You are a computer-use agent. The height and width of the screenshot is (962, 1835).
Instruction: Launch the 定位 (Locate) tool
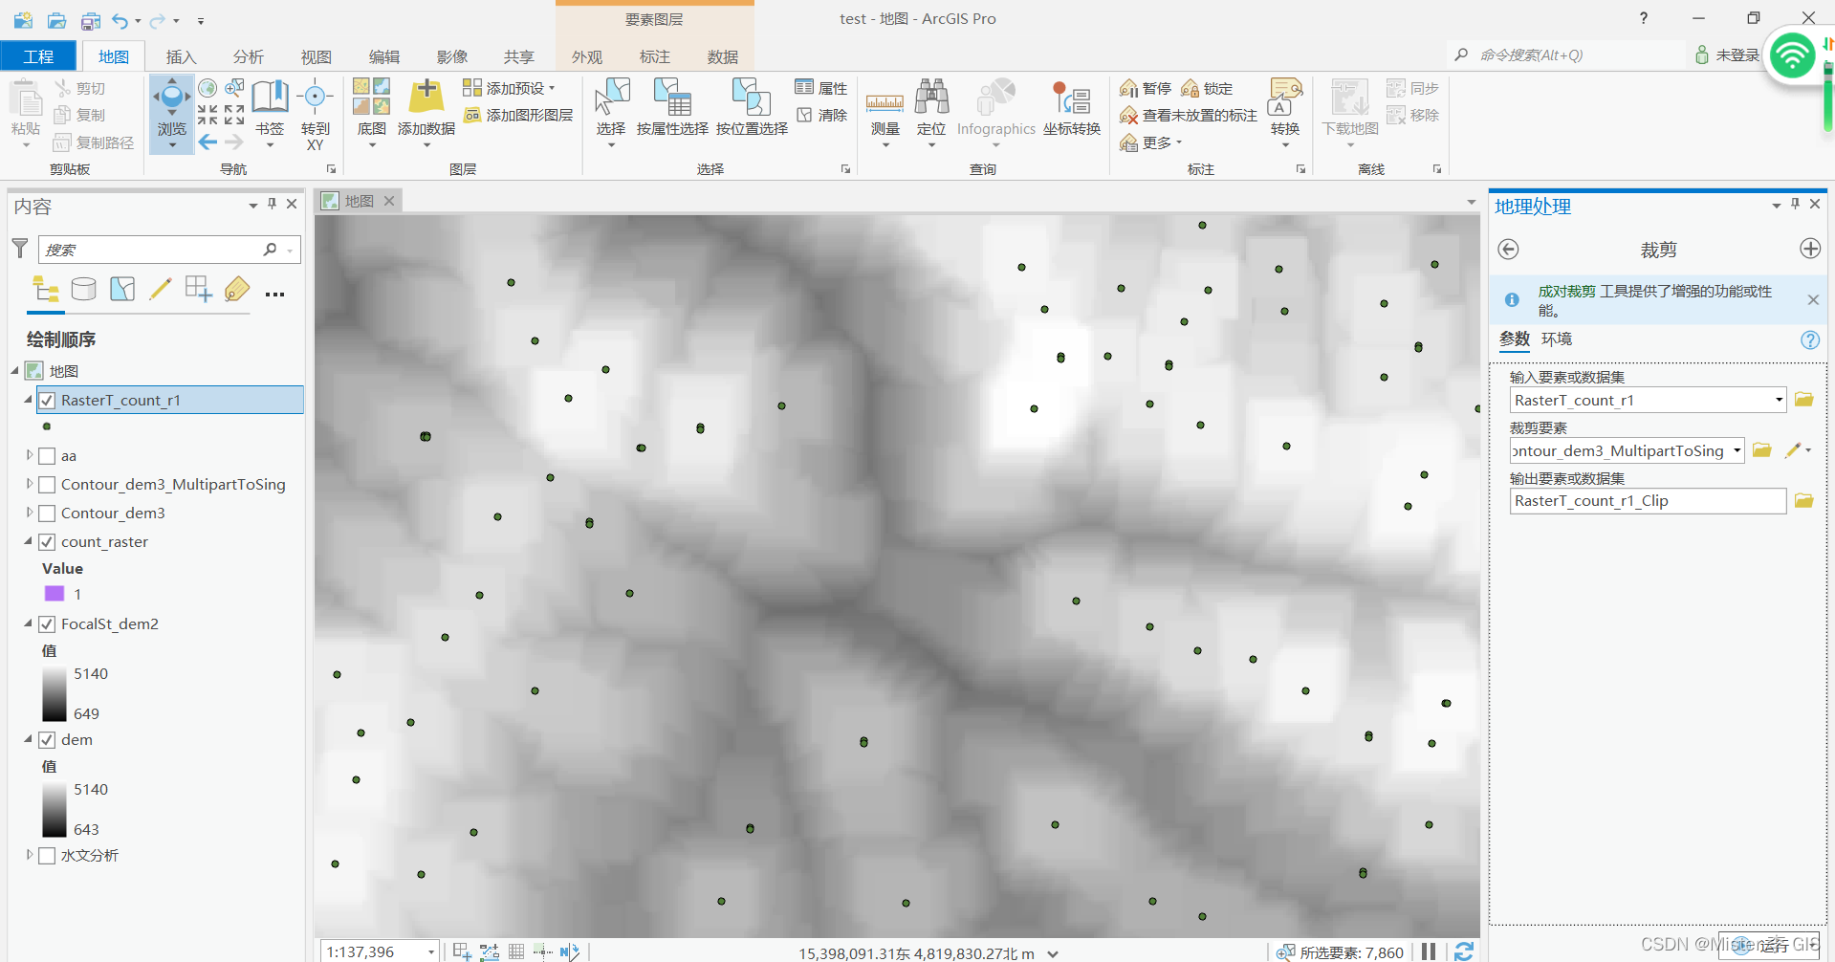(931, 105)
